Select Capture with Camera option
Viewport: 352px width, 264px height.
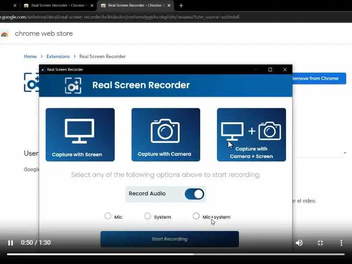(x=166, y=135)
